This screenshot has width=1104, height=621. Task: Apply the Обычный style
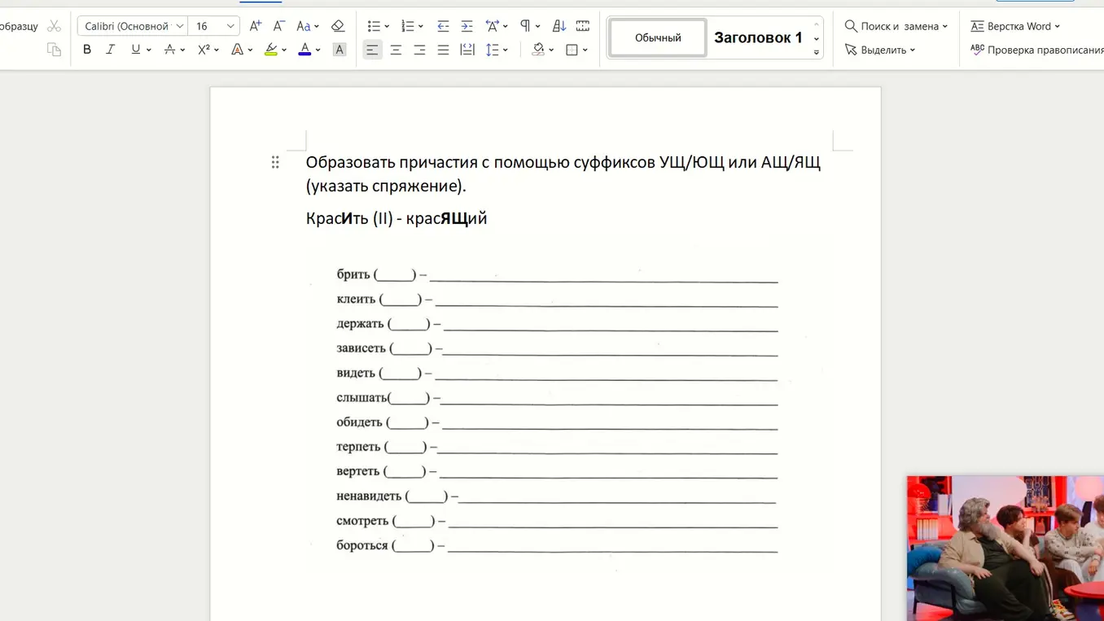658,37
